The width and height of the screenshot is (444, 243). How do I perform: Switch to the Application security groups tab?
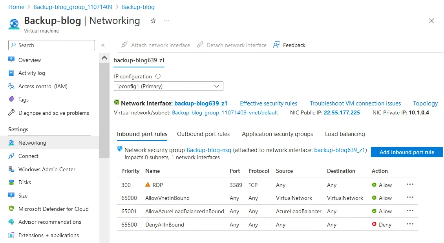(x=277, y=134)
